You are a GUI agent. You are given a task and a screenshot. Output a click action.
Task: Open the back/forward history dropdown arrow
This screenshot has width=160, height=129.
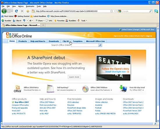(x=12, y=11)
